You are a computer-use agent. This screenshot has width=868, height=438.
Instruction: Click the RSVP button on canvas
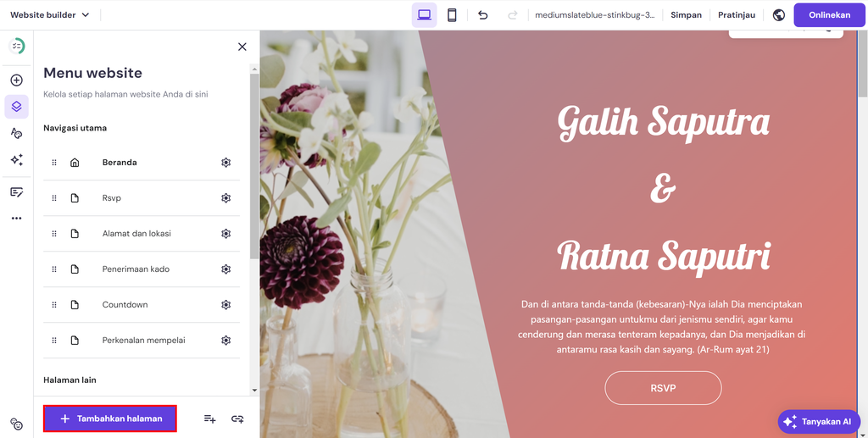663,388
